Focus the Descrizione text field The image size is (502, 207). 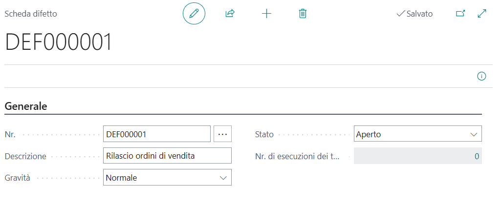[167, 156]
